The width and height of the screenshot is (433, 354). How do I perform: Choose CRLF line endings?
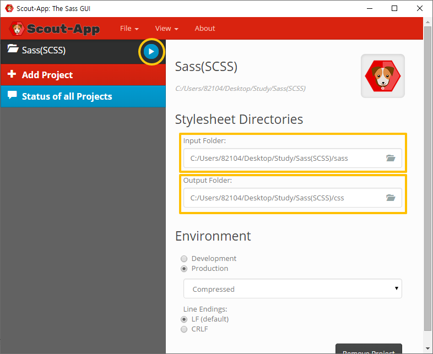pyautogui.click(x=184, y=329)
